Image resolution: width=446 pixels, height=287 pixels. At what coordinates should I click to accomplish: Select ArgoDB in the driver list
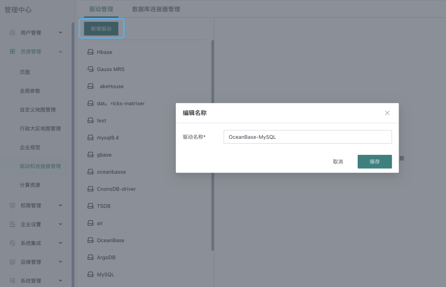point(106,257)
